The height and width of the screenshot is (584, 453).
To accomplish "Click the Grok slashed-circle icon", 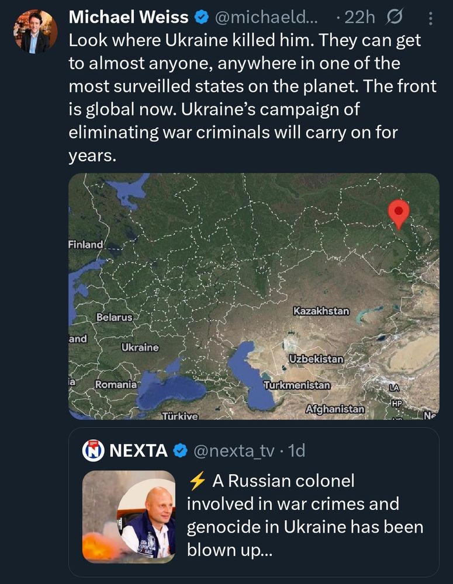I will (395, 19).
